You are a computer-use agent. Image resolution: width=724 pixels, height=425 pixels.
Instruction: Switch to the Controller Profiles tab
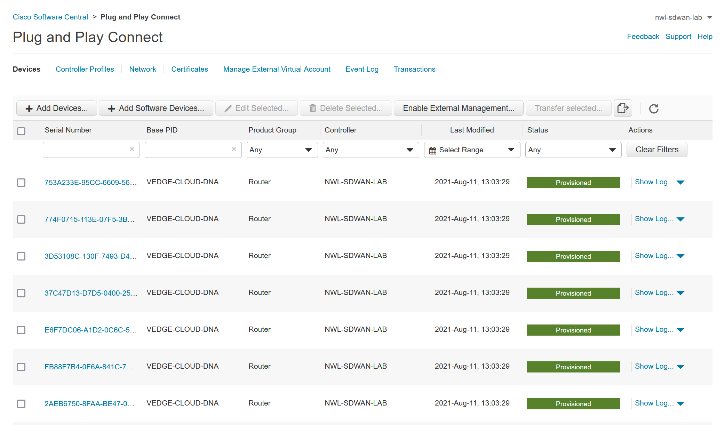(x=85, y=69)
